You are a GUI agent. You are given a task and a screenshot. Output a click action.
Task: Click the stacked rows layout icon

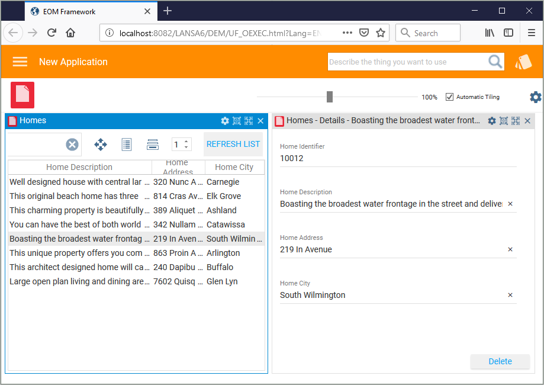pyautogui.click(x=153, y=144)
